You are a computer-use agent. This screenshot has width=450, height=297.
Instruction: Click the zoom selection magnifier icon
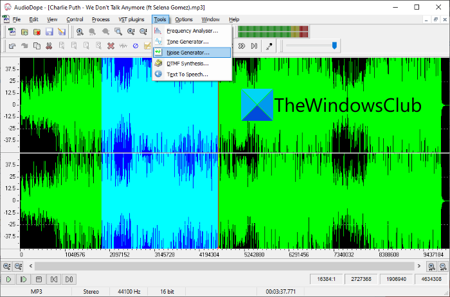118,32
